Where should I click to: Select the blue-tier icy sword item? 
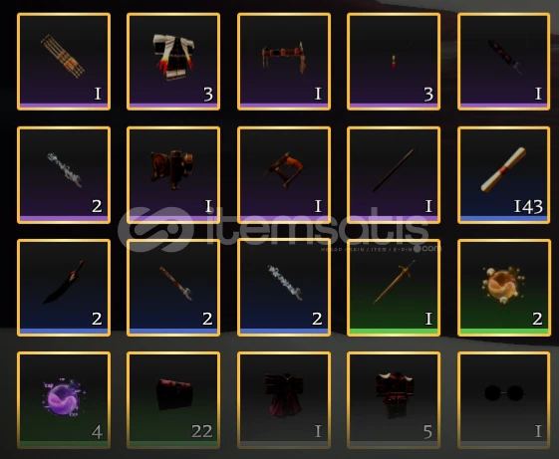[x=284, y=288]
